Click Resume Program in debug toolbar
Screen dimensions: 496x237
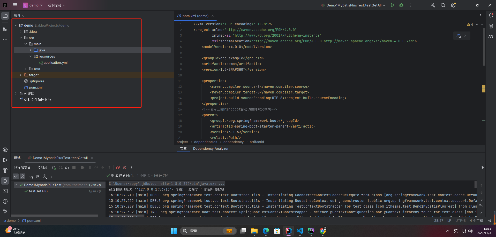coord(82,168)
